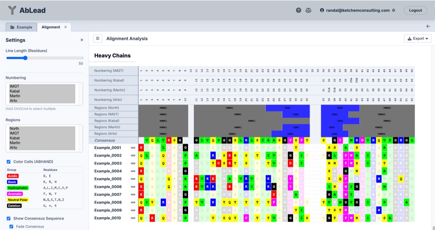Disable the Fade Consensus checkbox
Image resolution: width=435 pixels, height=230 pixels.
[x=11, y=226]
